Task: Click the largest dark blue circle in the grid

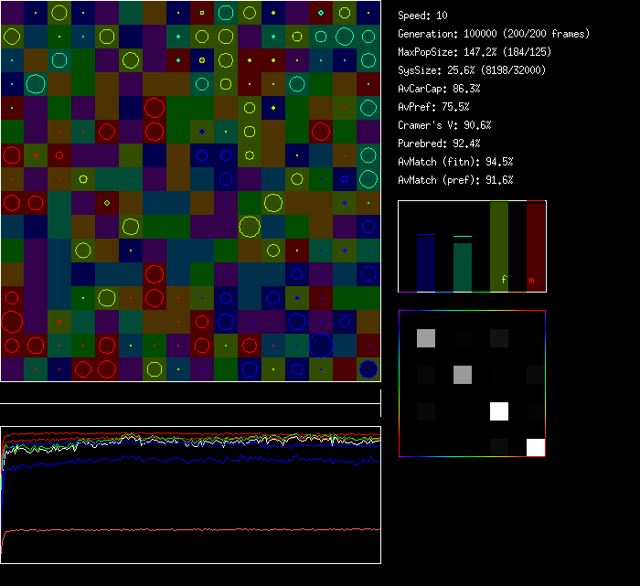Action: (321, 345)
